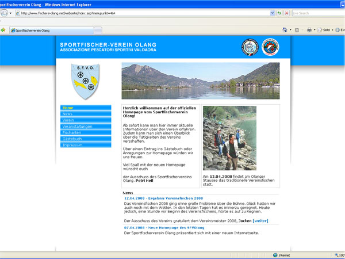Click the RSS feeds toolbar icon
This screenshot has width=345, height=259.
[297, 30]
